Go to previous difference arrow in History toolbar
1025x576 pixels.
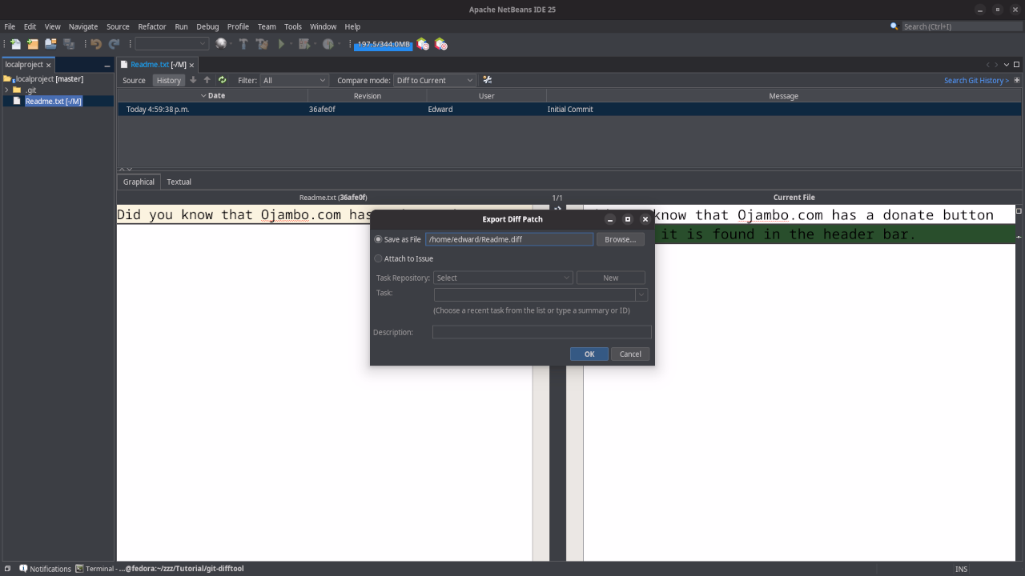click(x=207, y=80)
